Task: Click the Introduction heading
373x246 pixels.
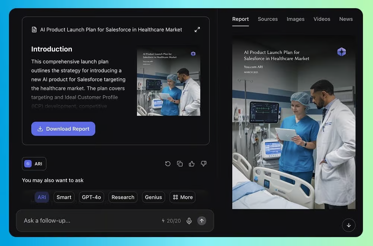Action: click(52, 49)
